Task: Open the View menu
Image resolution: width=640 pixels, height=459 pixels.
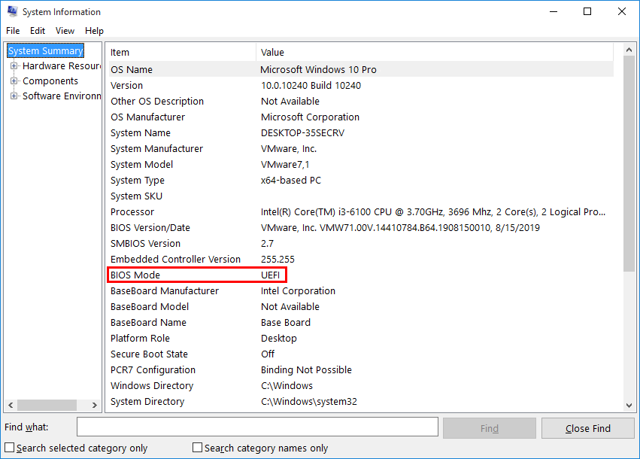Action: pos(65,31)
